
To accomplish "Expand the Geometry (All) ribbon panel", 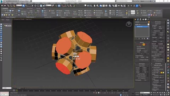I will pos(48,17).
